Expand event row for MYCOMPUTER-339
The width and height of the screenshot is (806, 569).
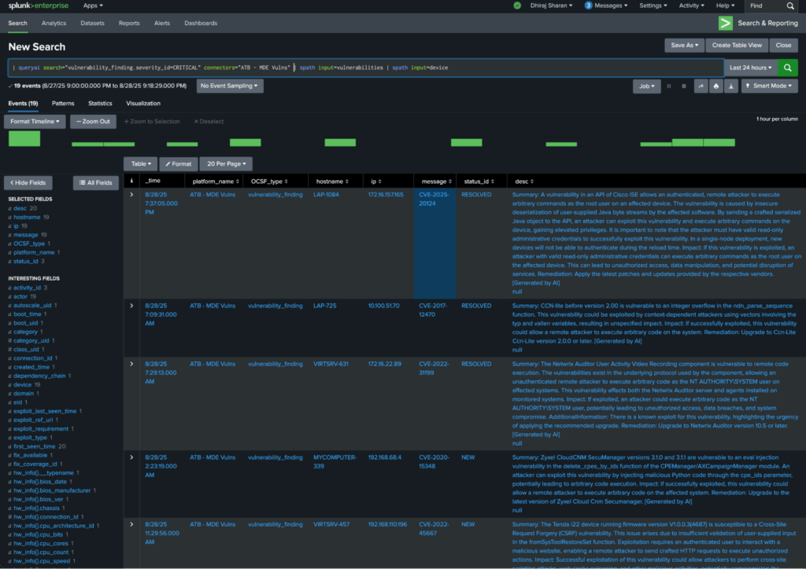(131, 457)
